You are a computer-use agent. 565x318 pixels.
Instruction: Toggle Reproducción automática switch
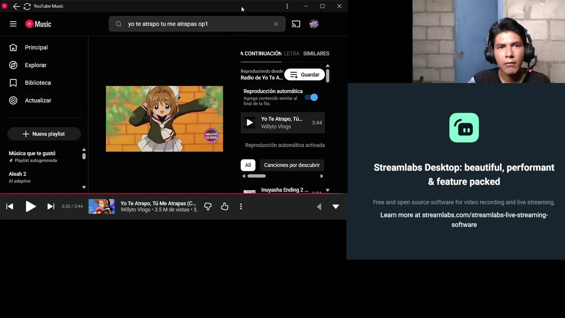tap(311, 97)
